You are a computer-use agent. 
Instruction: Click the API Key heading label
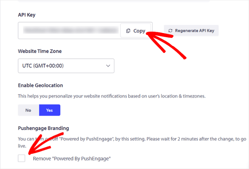(x=27, y=15)
